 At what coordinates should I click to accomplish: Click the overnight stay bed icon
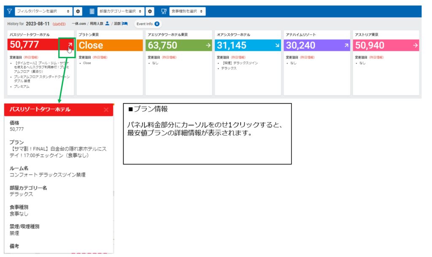coord(125,24)
